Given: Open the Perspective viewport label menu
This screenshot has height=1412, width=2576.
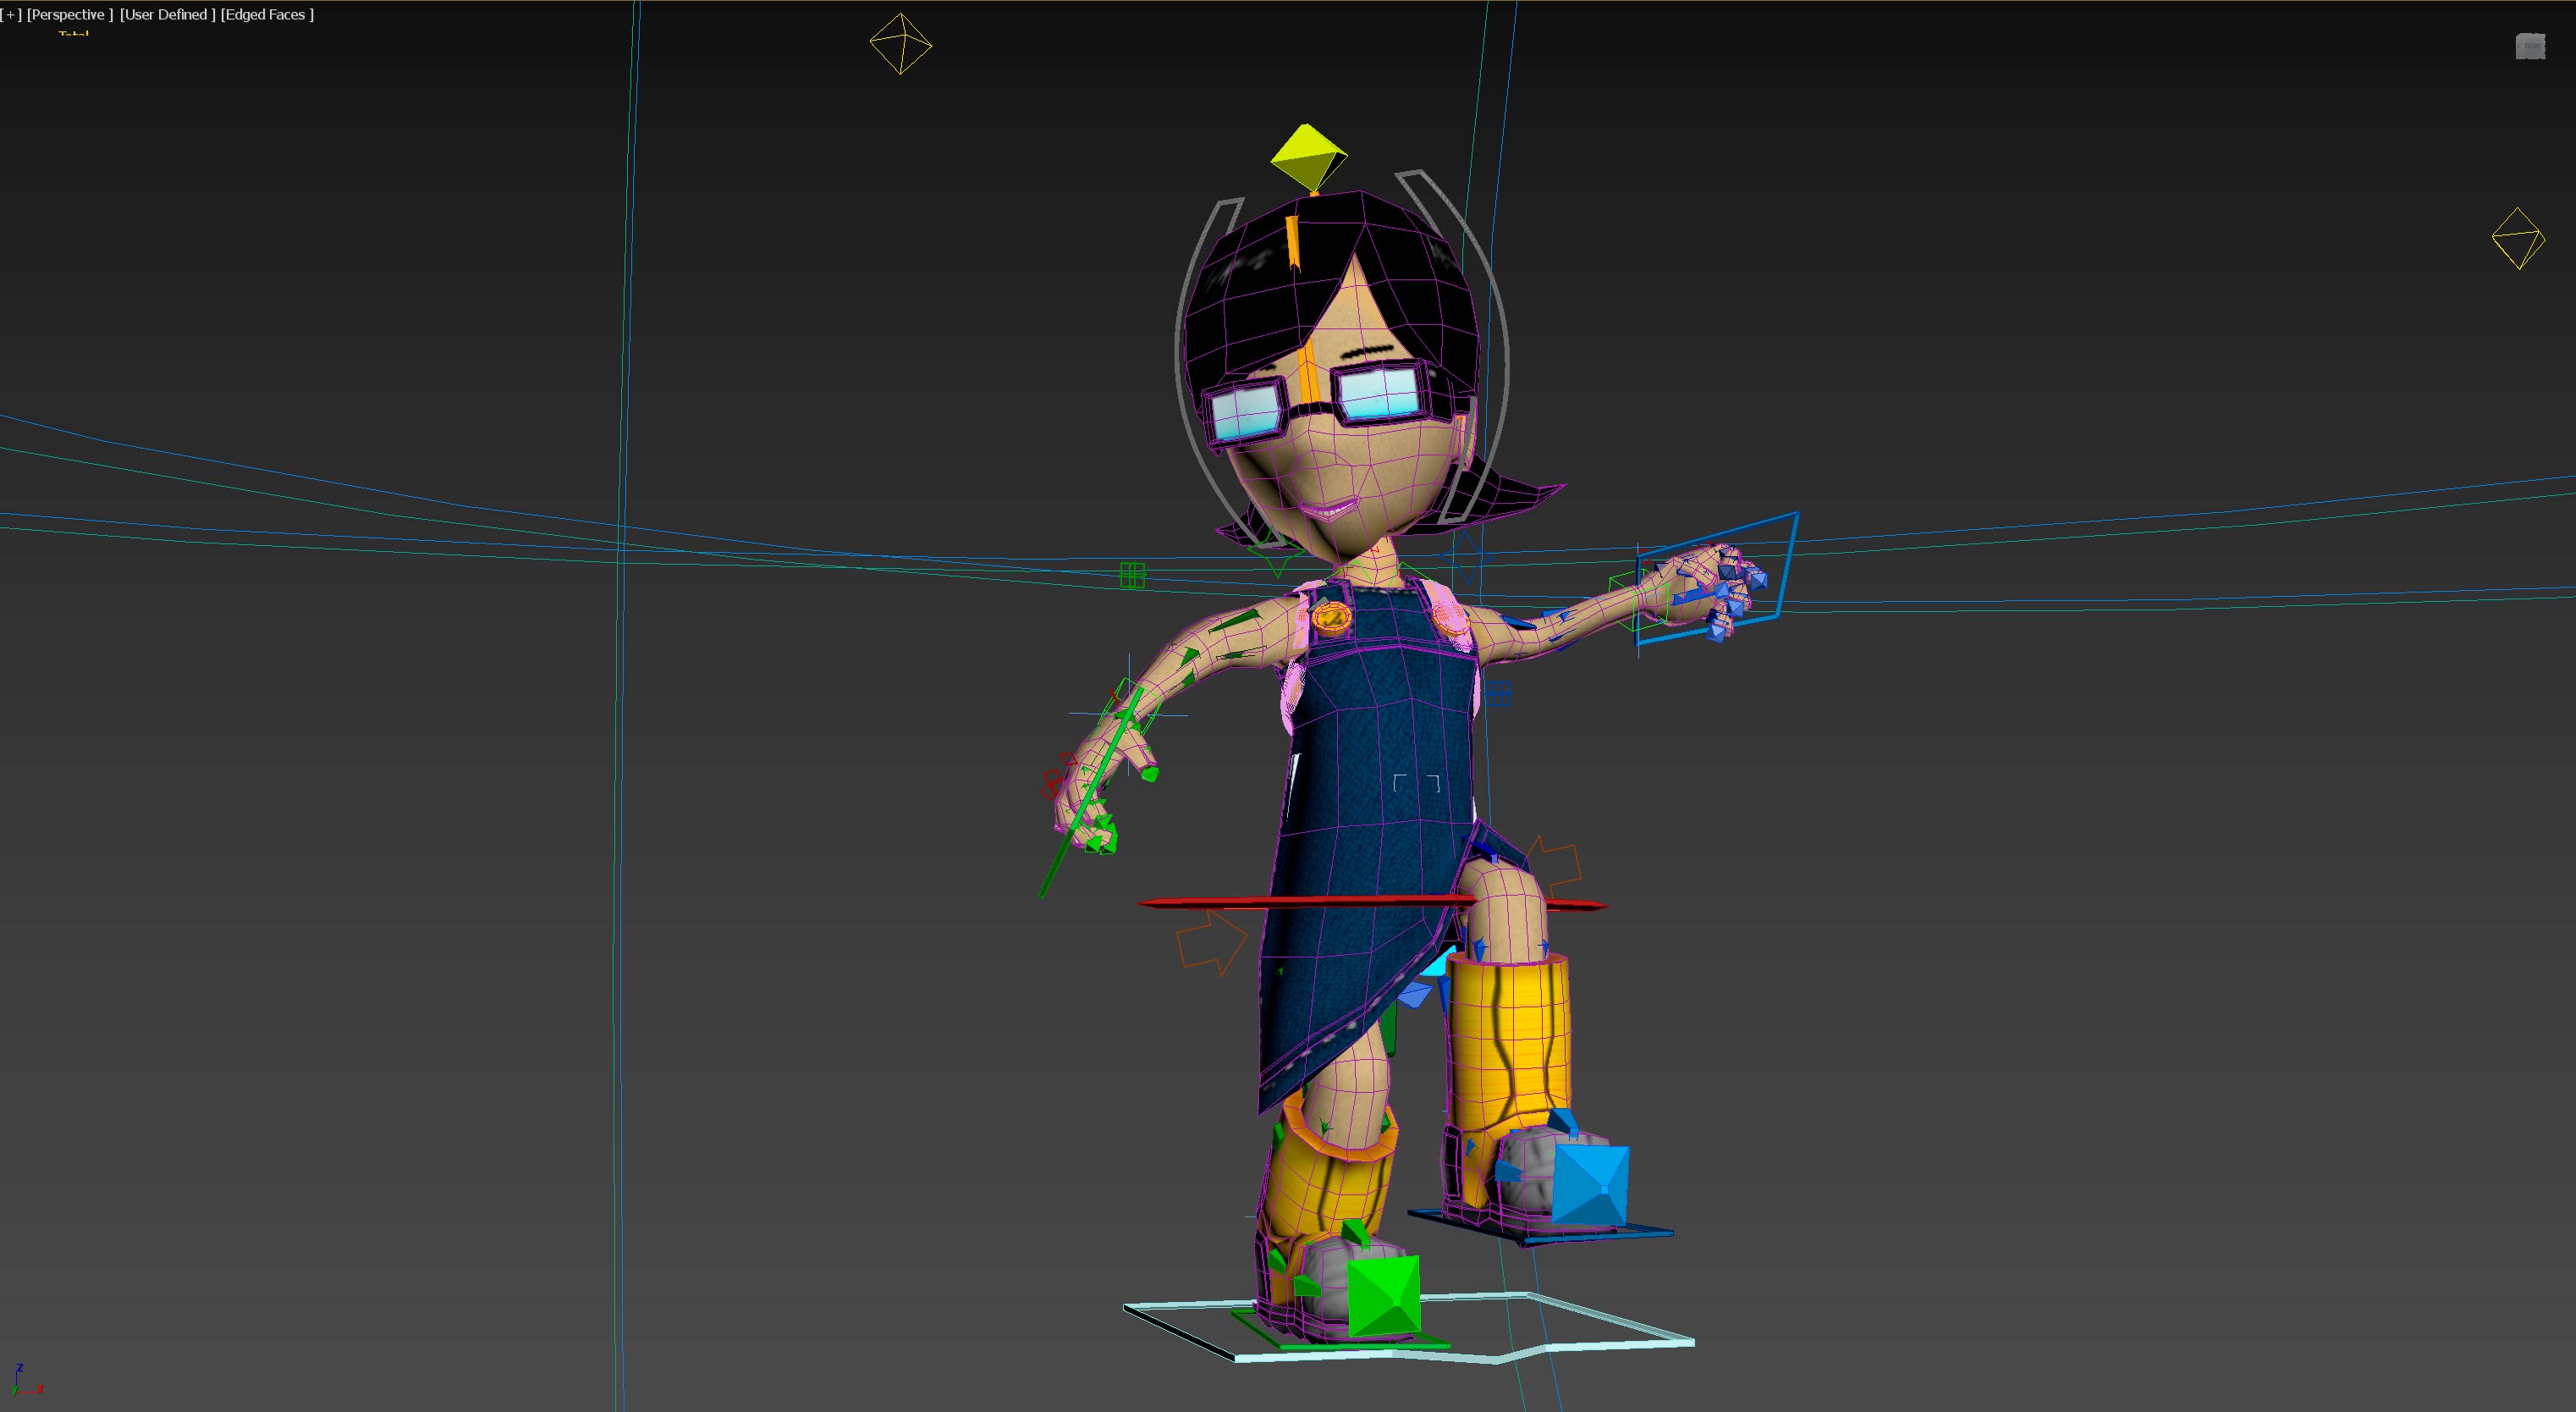Looking at the screenshot, I should click(69, 14).
